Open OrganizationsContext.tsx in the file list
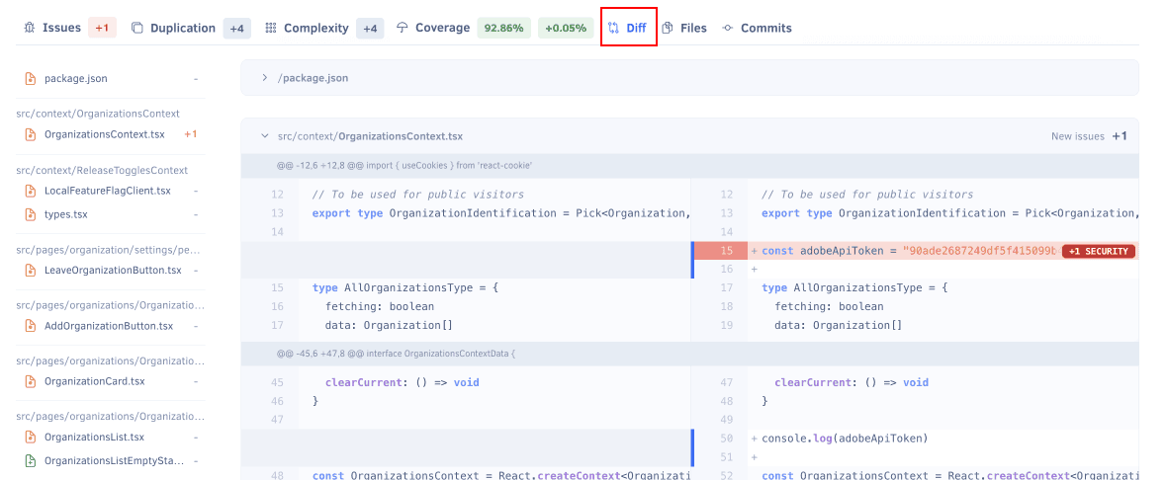The height and width of the screenshot is (480, 1167). 104,134
